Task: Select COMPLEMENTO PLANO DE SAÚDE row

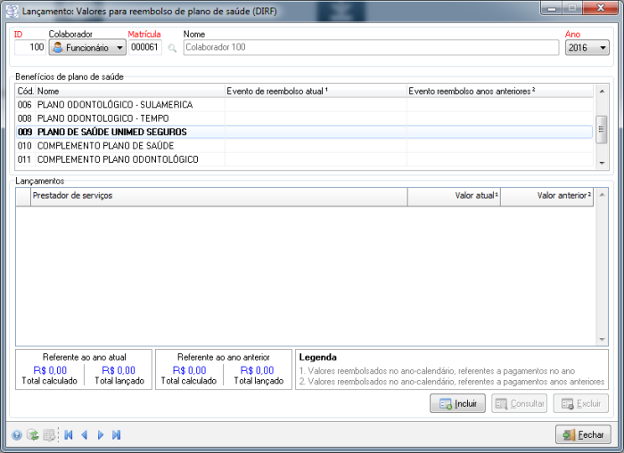Action: point(105,145)
